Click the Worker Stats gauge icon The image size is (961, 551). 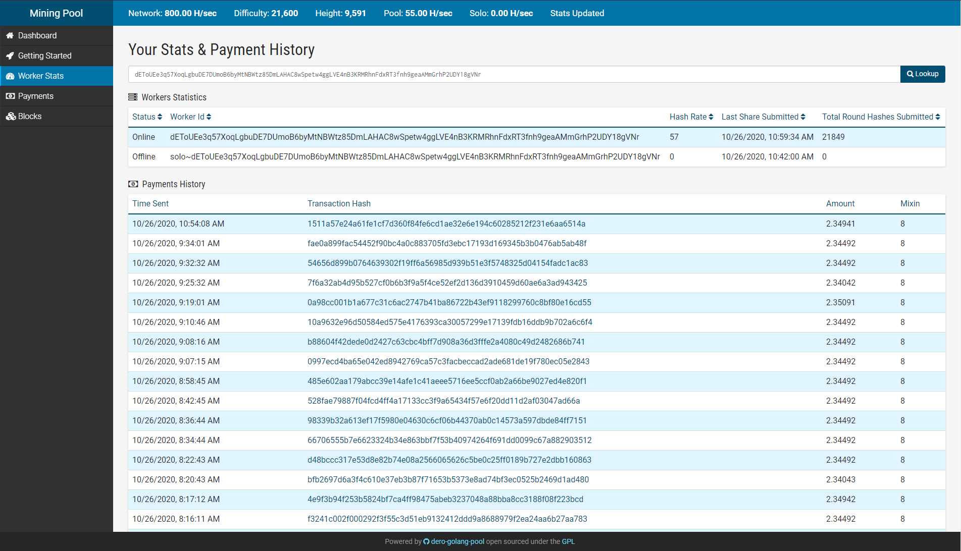[x=10, y=76]
